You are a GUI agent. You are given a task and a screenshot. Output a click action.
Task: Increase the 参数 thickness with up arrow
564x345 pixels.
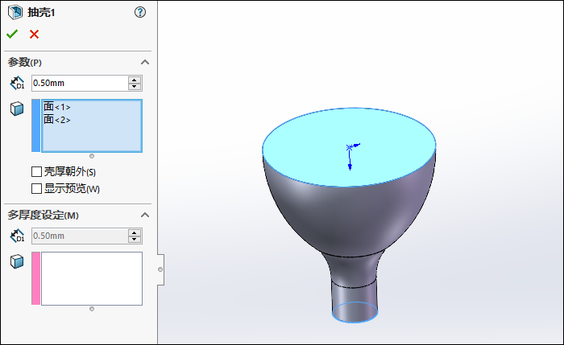[135, 80]
